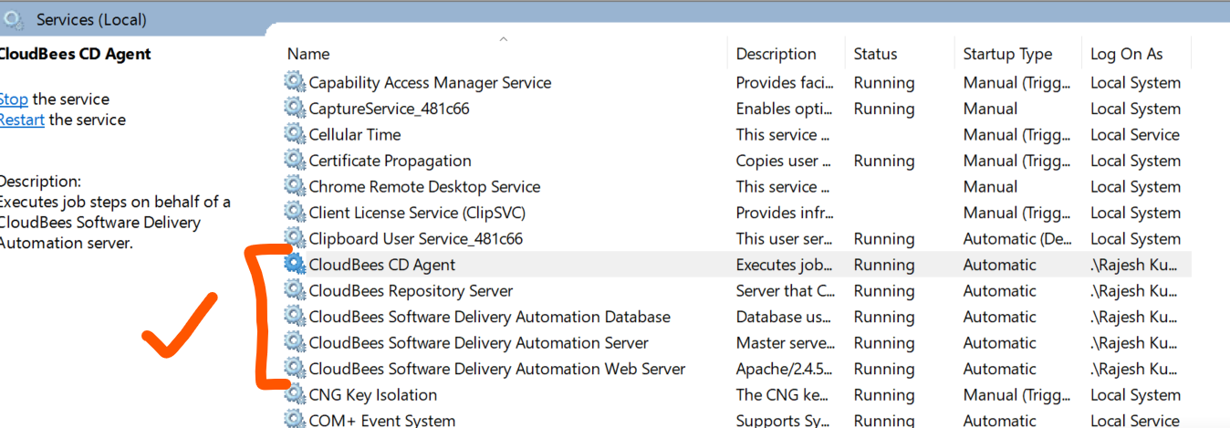
Task: Click the Services (Local) header icon
Action: coord(16,18)
